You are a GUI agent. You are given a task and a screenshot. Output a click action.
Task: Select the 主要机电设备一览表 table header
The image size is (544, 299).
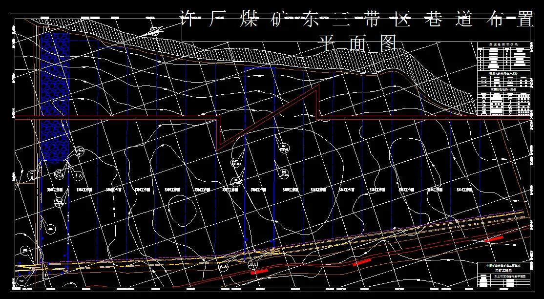503,89
